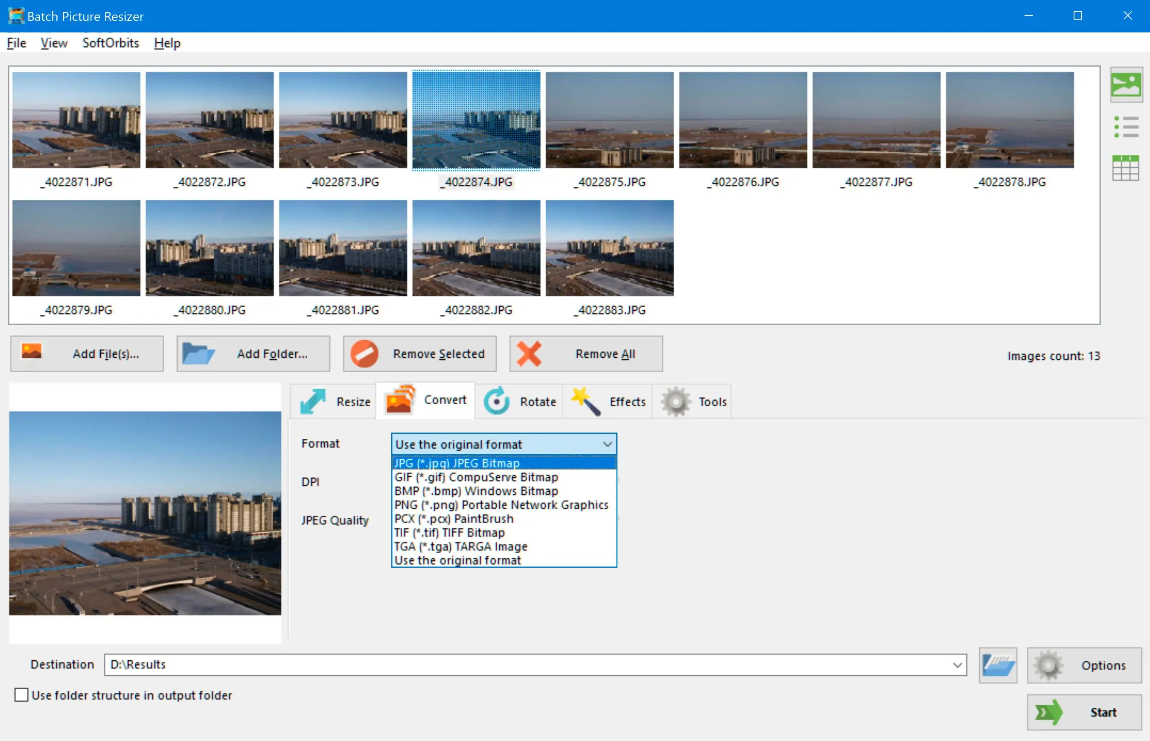Click the Remove Selected button
This screenshot has height=741, width=1150.
(x=418, y=353)
